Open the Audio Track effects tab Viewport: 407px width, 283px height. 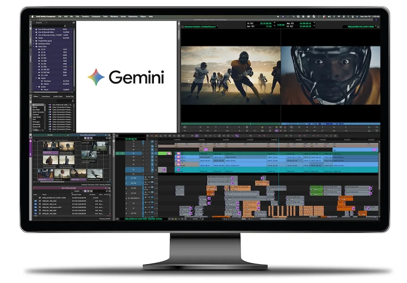[58, 96]
